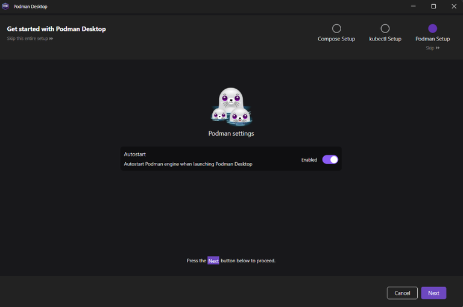Click 'Skip this entire setup' link

(x=30, y=39)
